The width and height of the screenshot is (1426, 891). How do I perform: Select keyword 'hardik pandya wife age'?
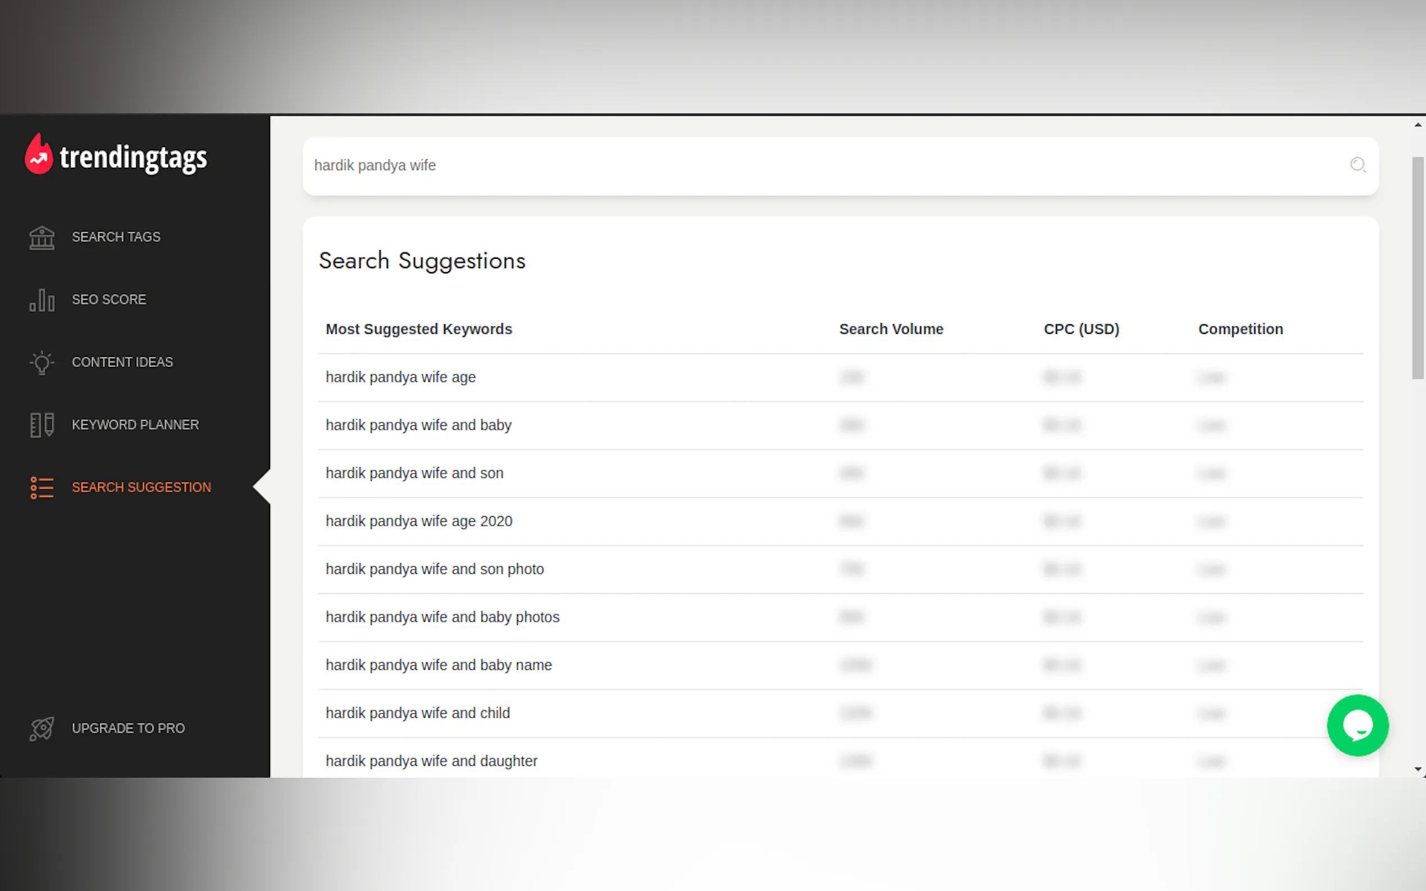[x=400, y=377]
